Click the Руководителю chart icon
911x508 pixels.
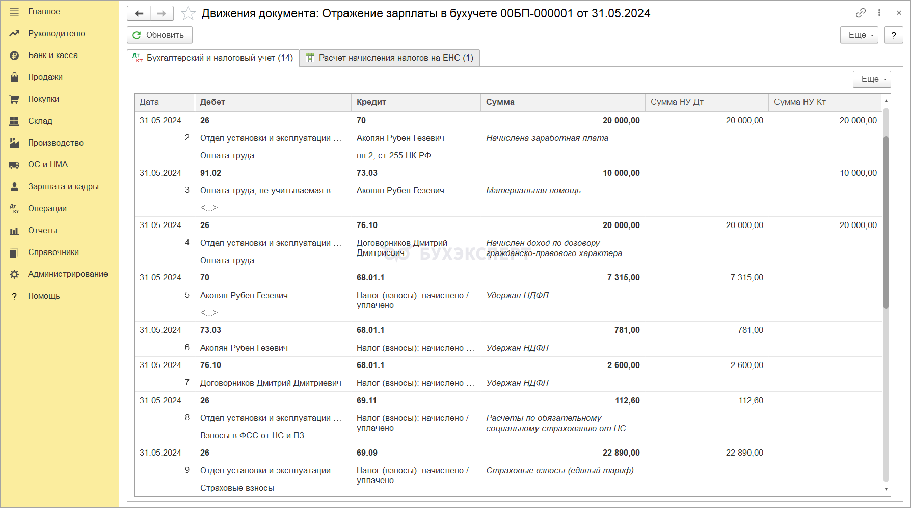click(14, 34)
